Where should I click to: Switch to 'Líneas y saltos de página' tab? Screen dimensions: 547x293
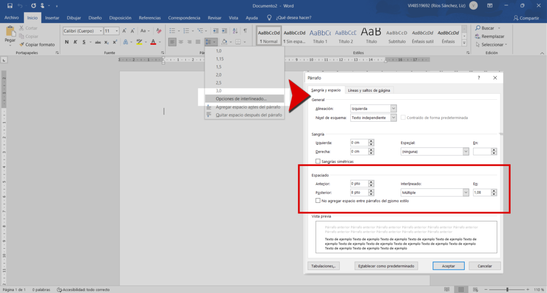pyautogui.click(x=369, y=90)
